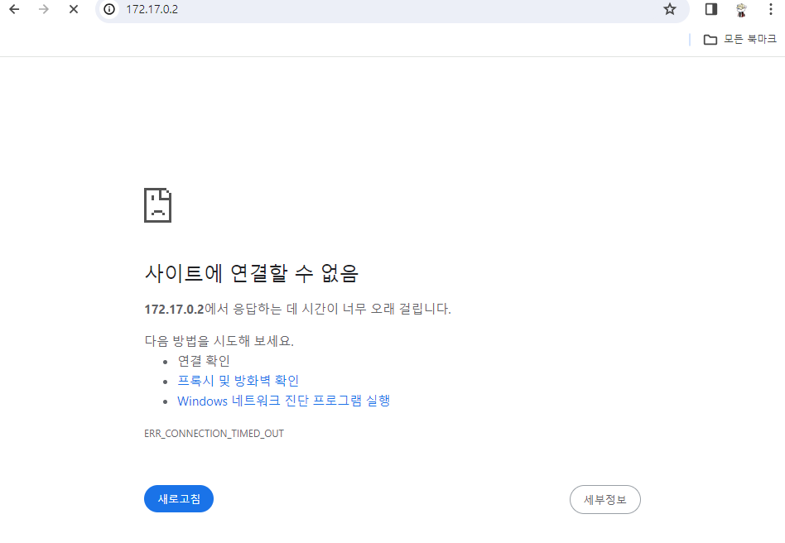Go forward with the forward arrow
785x543 pixels.
pos(44,9)
